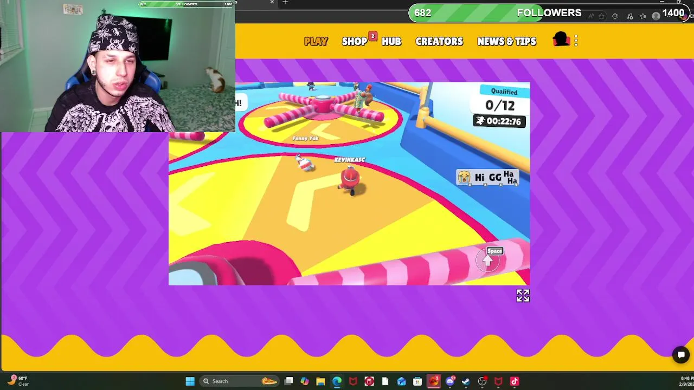Enter fullscreen using the expand icon
694x390 pixels.
(x=523, y=295)
